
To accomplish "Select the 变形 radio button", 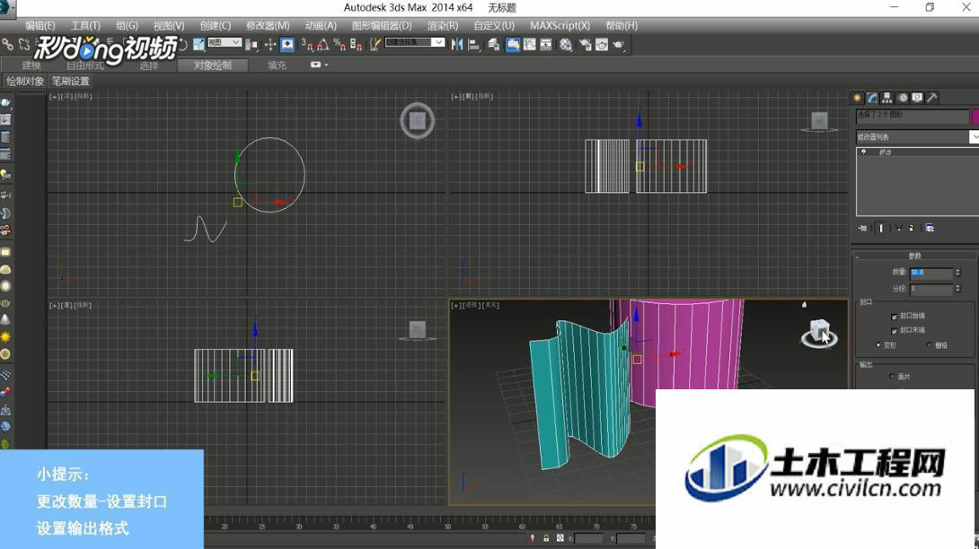I will click(x=878, y=345).
